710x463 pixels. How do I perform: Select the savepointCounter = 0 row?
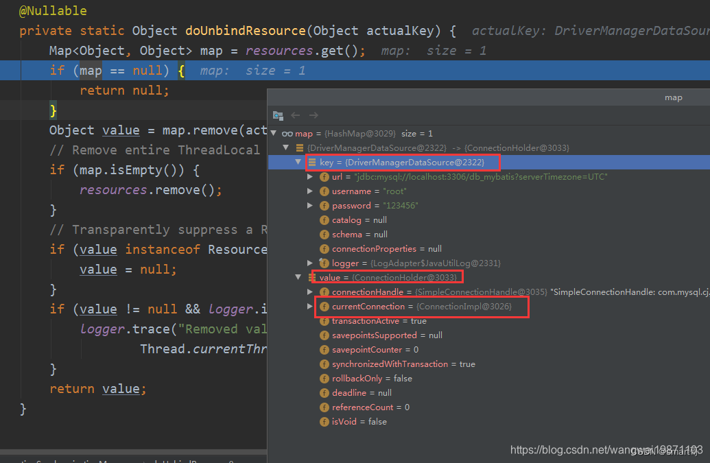coord(489,350)
